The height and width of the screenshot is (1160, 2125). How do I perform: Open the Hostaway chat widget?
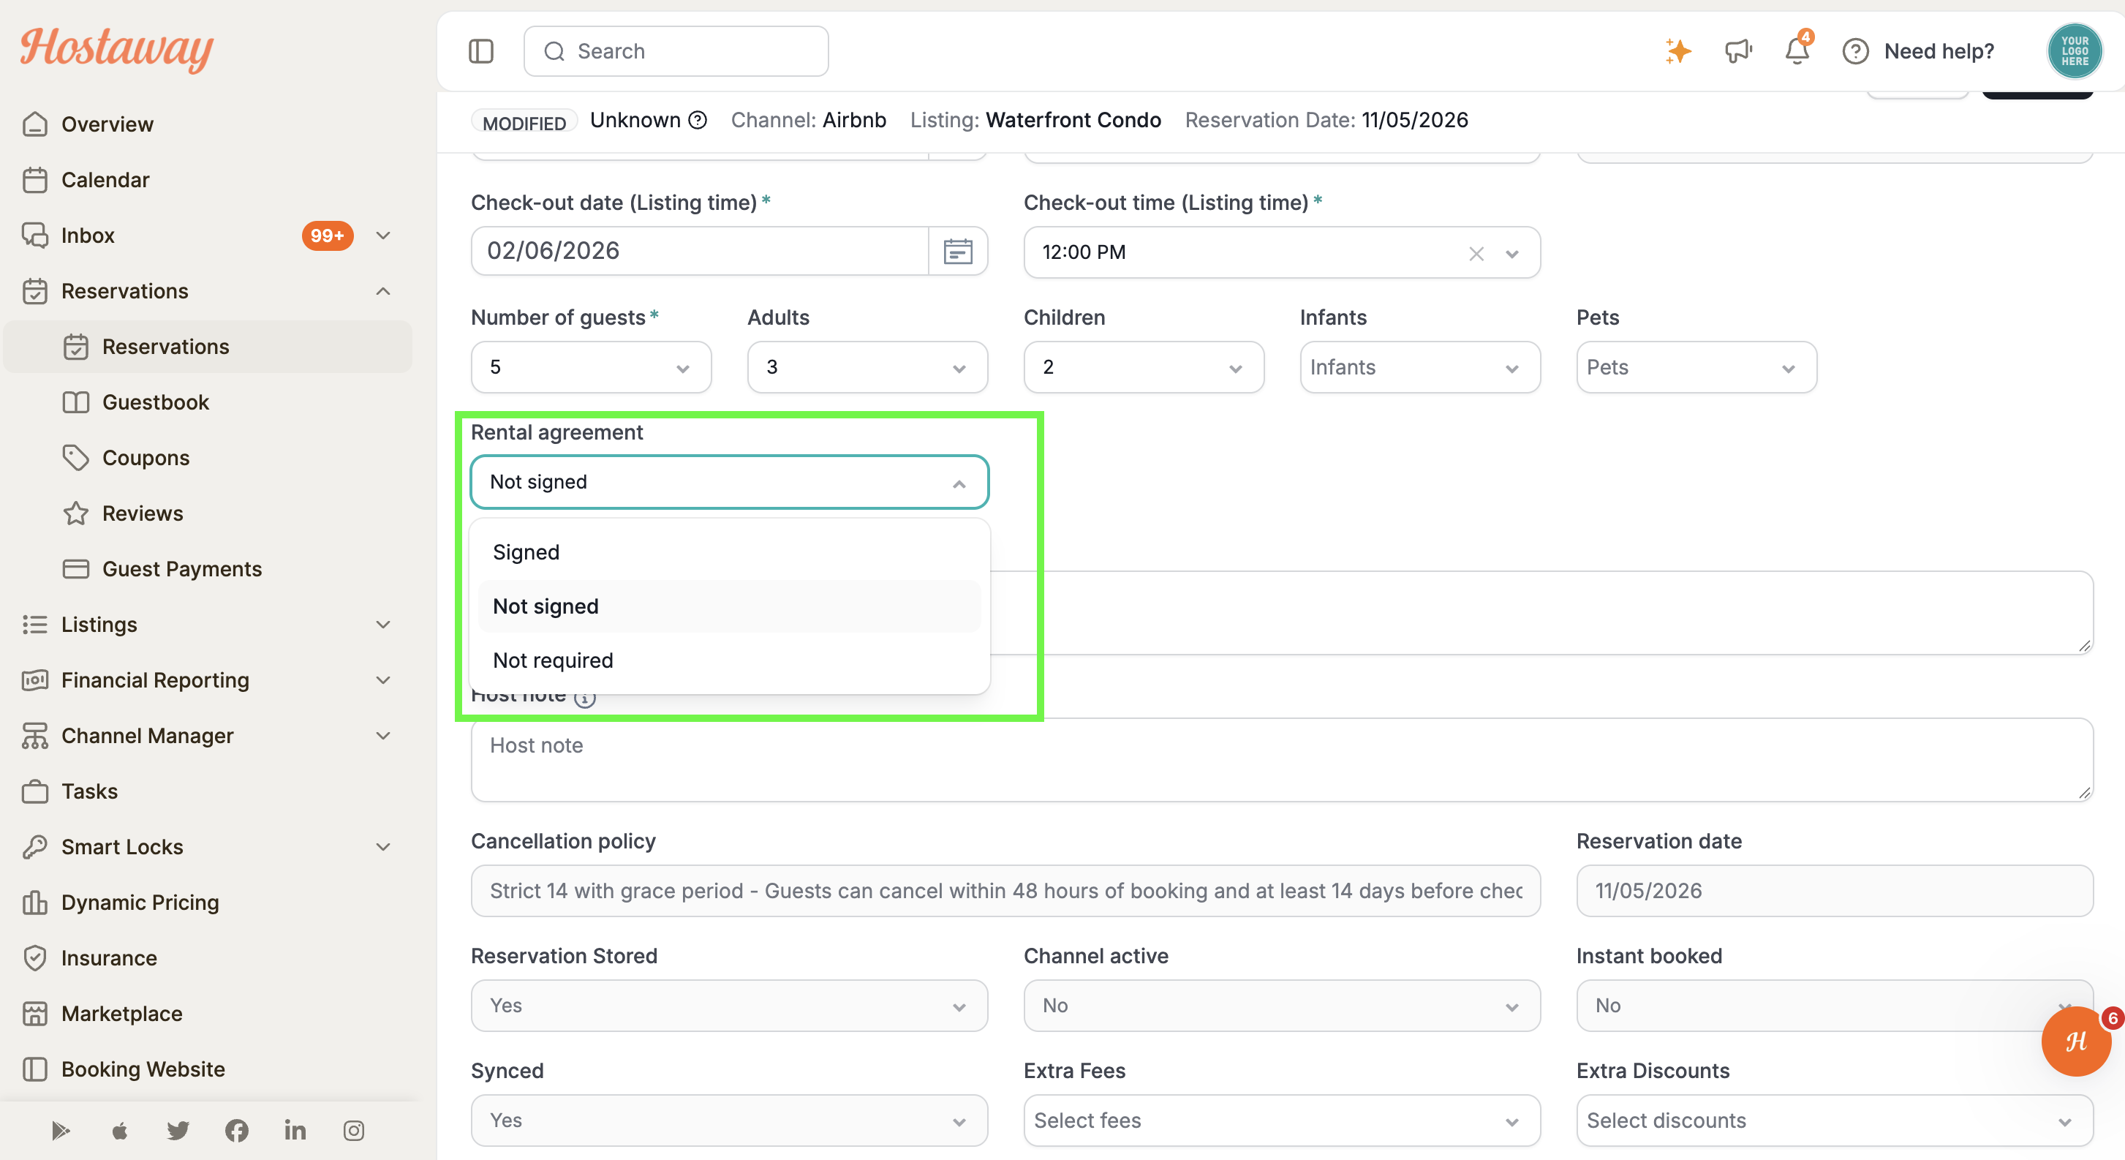pyautogui.click(x=2076, y=1042)
